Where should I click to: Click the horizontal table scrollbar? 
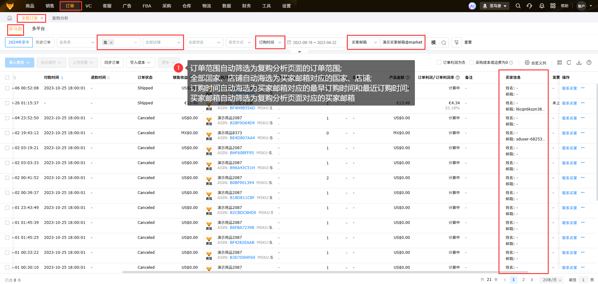tap(325, 272)
